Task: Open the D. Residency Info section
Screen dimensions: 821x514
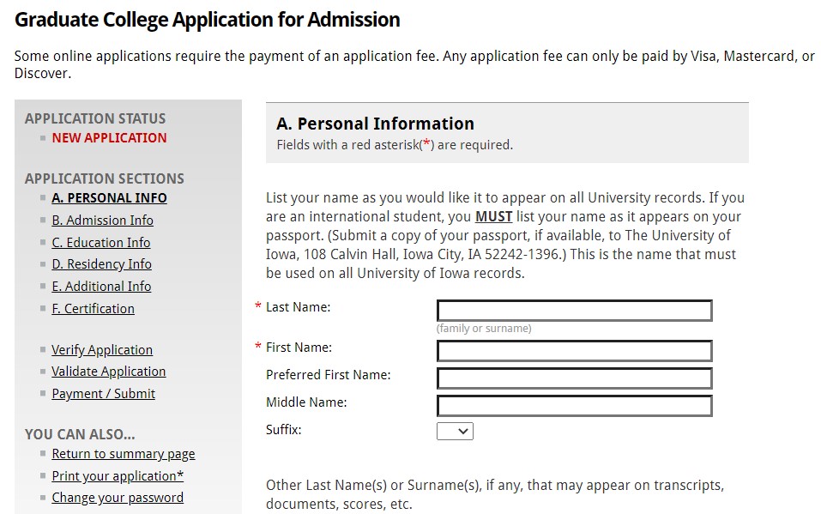Action: pos(101,263)
